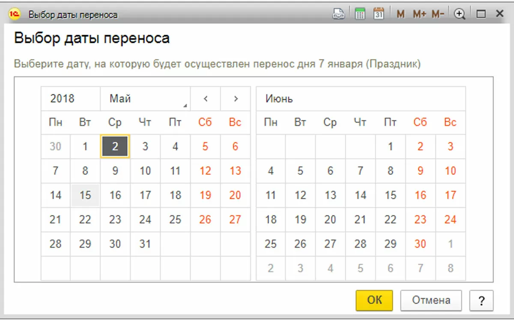Select Saturday May 12
Viewport: 514px width, 320px height.
[x=205, y=171]
